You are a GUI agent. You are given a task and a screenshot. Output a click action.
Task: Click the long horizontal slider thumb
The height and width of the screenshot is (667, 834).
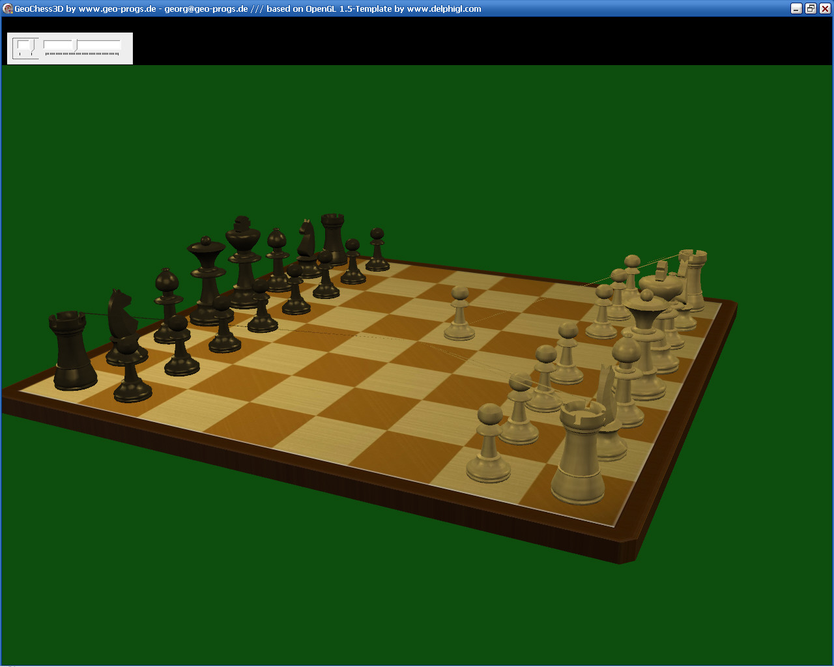click(x=76, y=45)
